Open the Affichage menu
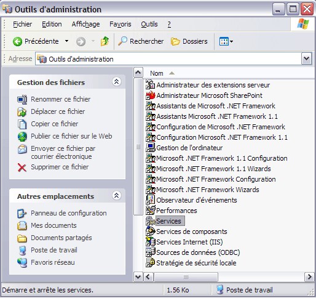 coord(85,24)
